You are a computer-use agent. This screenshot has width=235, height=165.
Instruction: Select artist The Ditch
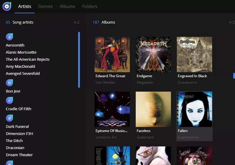(x=14, y=141)
